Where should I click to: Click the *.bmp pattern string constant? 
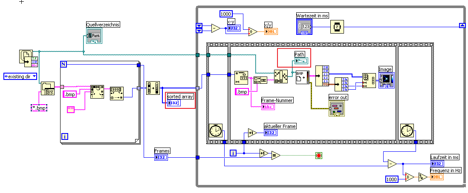pyautogui.click(x=39, y=108)
